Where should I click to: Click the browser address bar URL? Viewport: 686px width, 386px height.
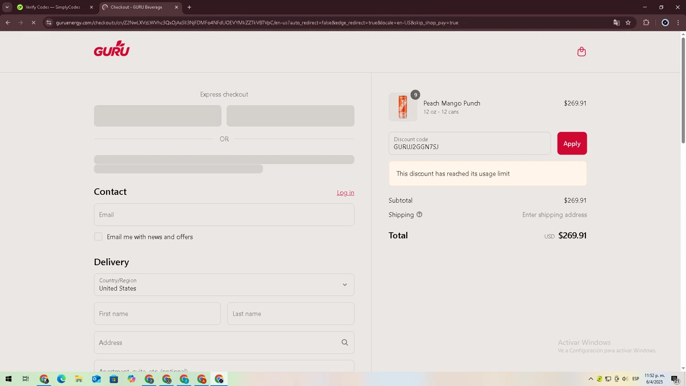tap(257, 22)
